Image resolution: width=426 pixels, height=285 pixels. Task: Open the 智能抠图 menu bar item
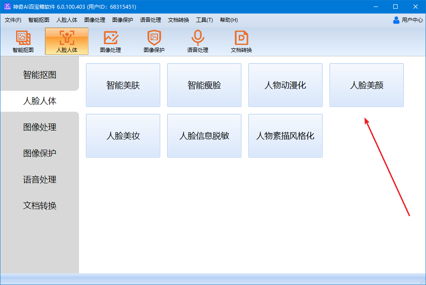38,20
